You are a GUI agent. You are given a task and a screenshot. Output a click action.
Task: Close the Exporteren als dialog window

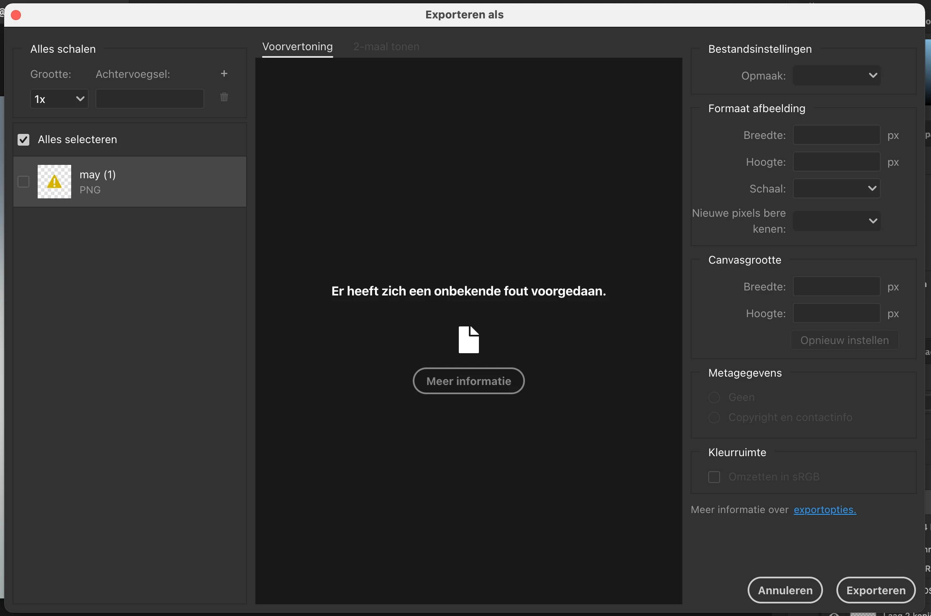tap(16, 15)
